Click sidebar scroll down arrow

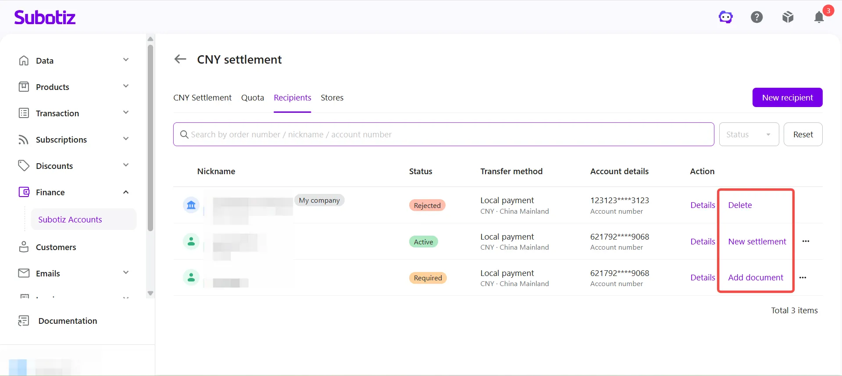[150, 293]
